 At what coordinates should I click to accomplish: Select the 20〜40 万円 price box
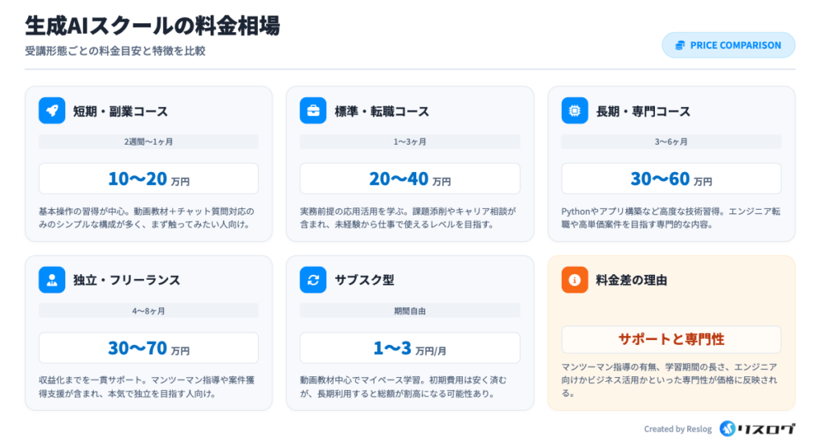click(x=410, y=178)
